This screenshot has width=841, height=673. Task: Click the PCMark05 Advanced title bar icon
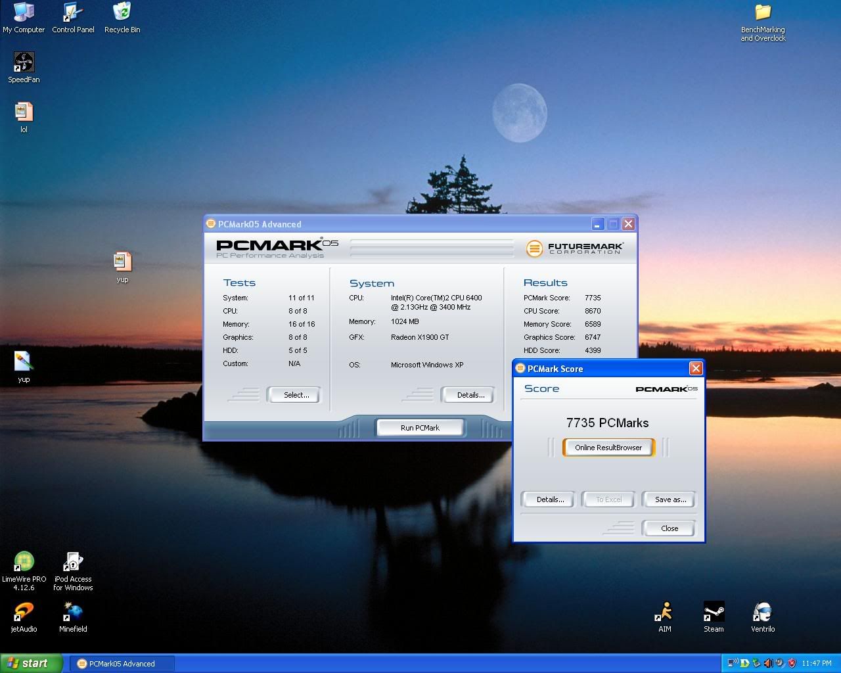tap(211, 223)
